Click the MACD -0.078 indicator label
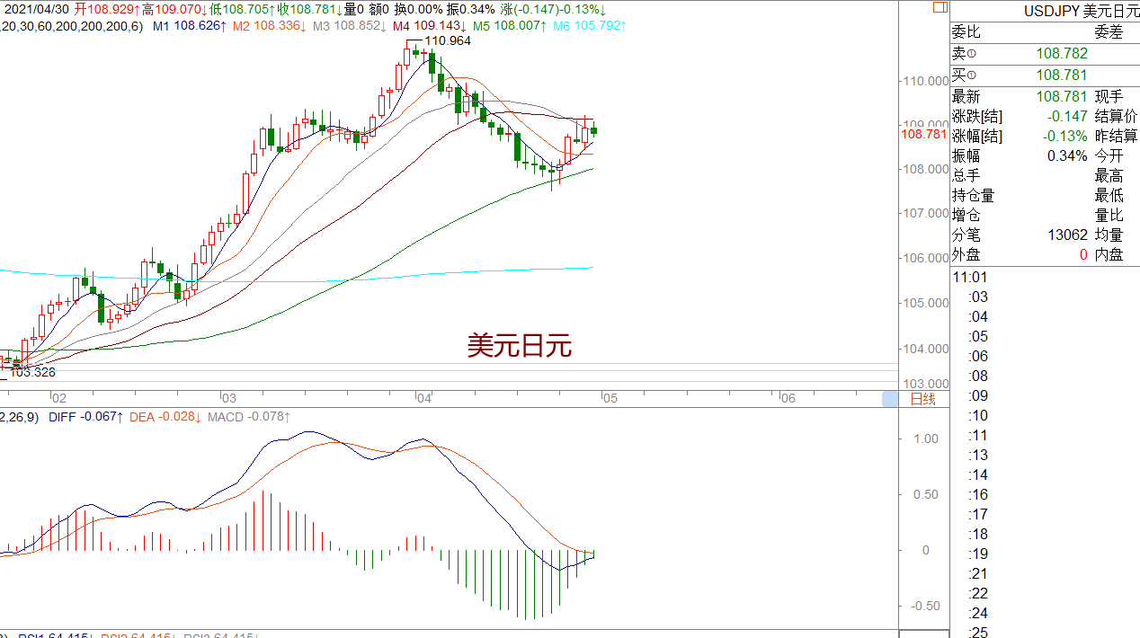The height and width of the screenshot is (638, 1140). pyautogui.click(x=250, y=417)
